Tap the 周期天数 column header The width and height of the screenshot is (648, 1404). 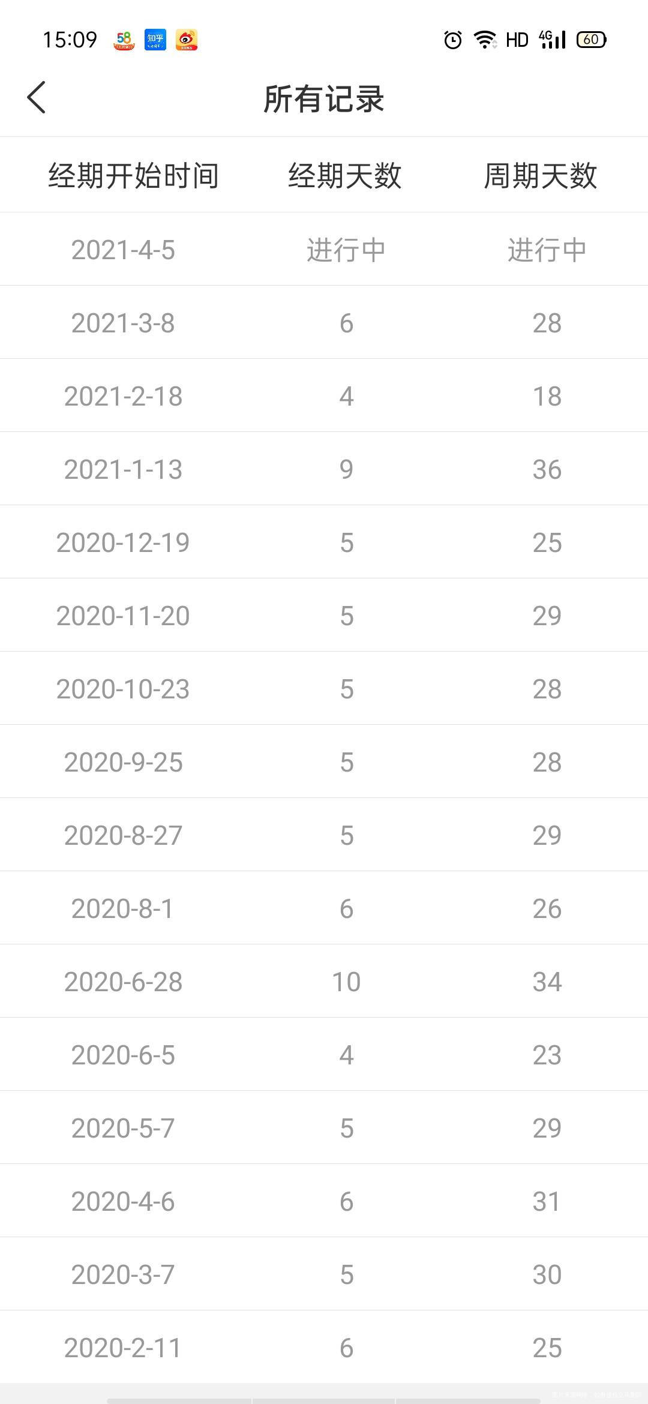pos(541,176)
